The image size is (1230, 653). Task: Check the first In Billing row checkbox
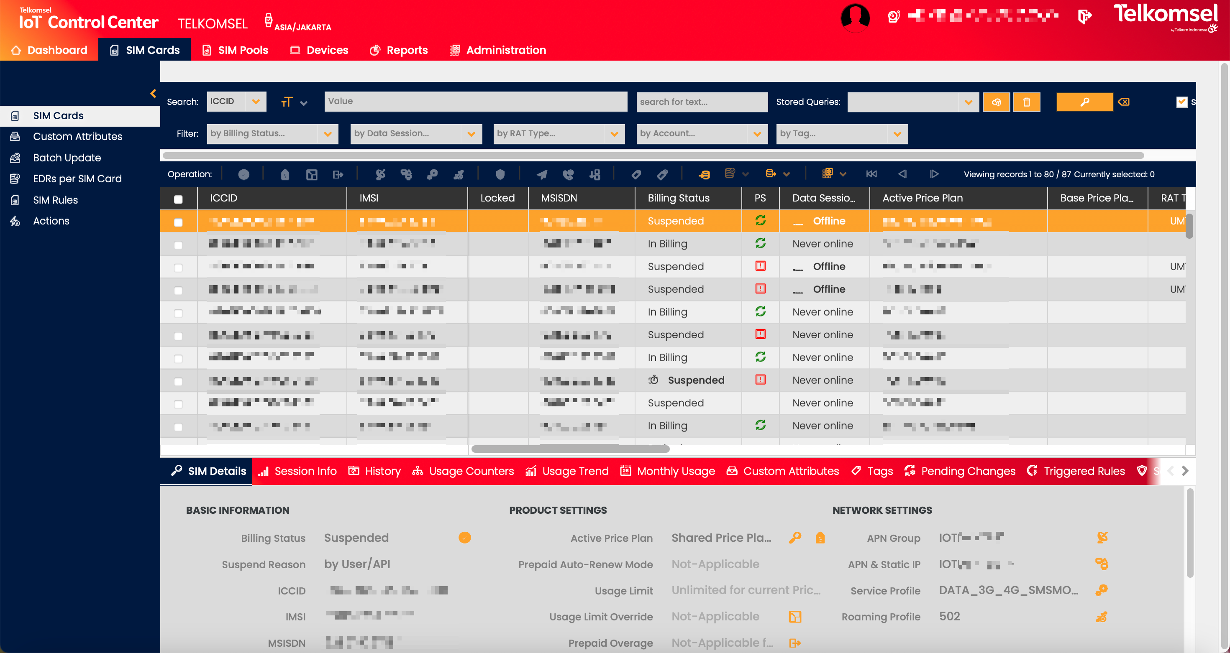[x=178, y=245]
